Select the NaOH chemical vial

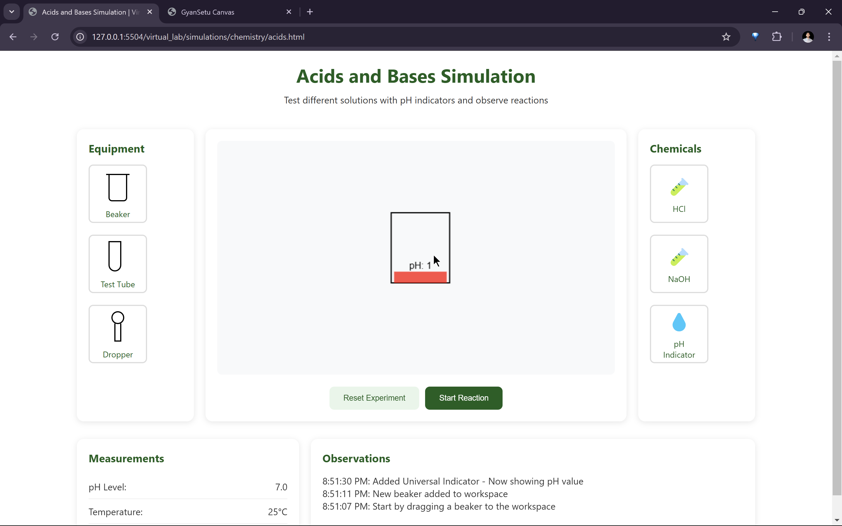pyautogui.click(x=679, y=264)
